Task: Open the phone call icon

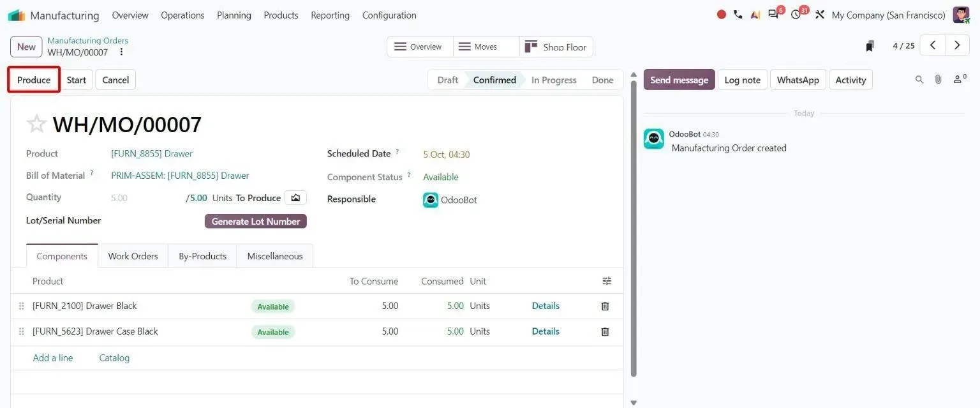Action: point(738,15)
